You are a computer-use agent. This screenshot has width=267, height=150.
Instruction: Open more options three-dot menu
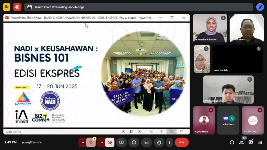169,142
